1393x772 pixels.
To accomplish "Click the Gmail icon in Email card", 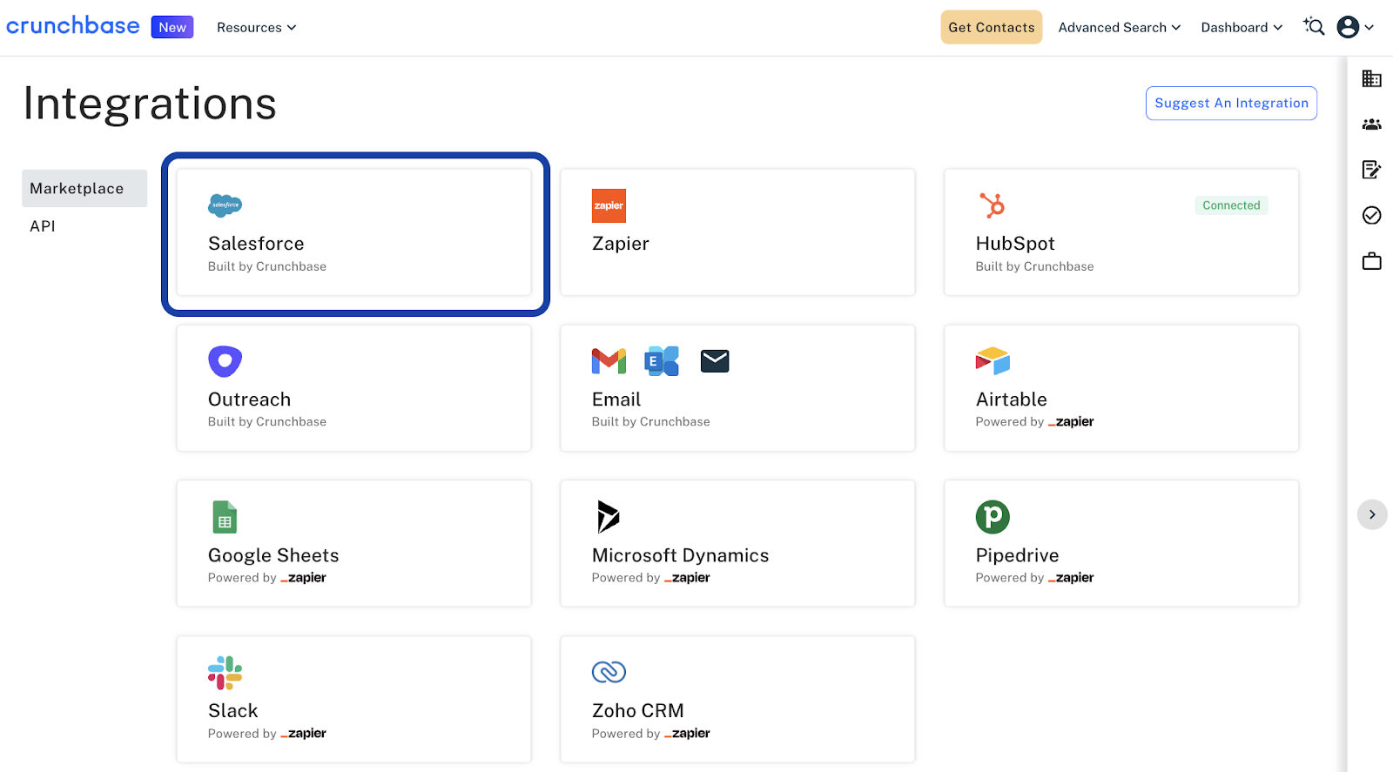I will pos(609,360).
